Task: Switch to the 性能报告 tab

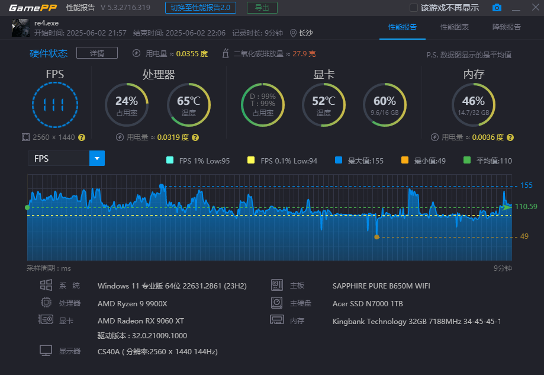Action: tap(403, 27)
